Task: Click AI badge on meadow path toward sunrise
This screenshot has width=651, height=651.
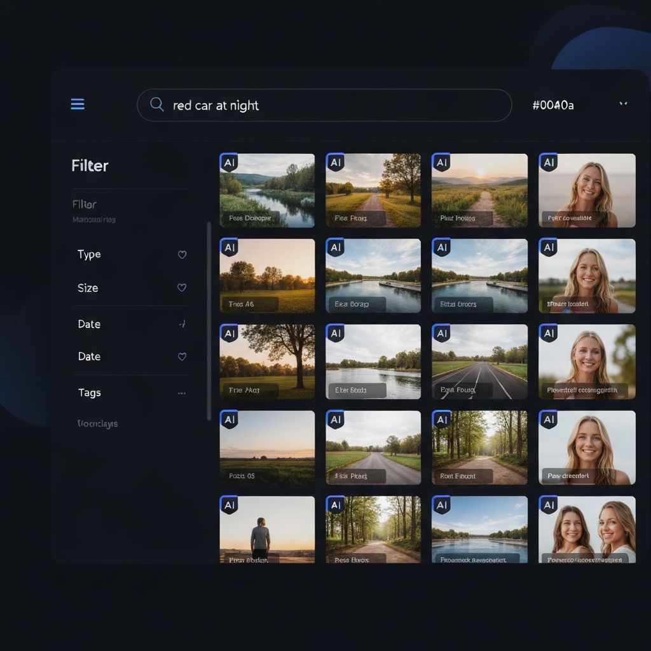Action: pos(441,162)
